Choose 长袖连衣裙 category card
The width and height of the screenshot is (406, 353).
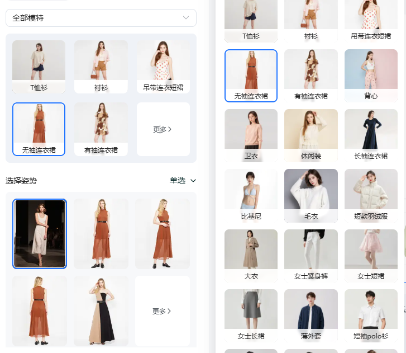371,135
